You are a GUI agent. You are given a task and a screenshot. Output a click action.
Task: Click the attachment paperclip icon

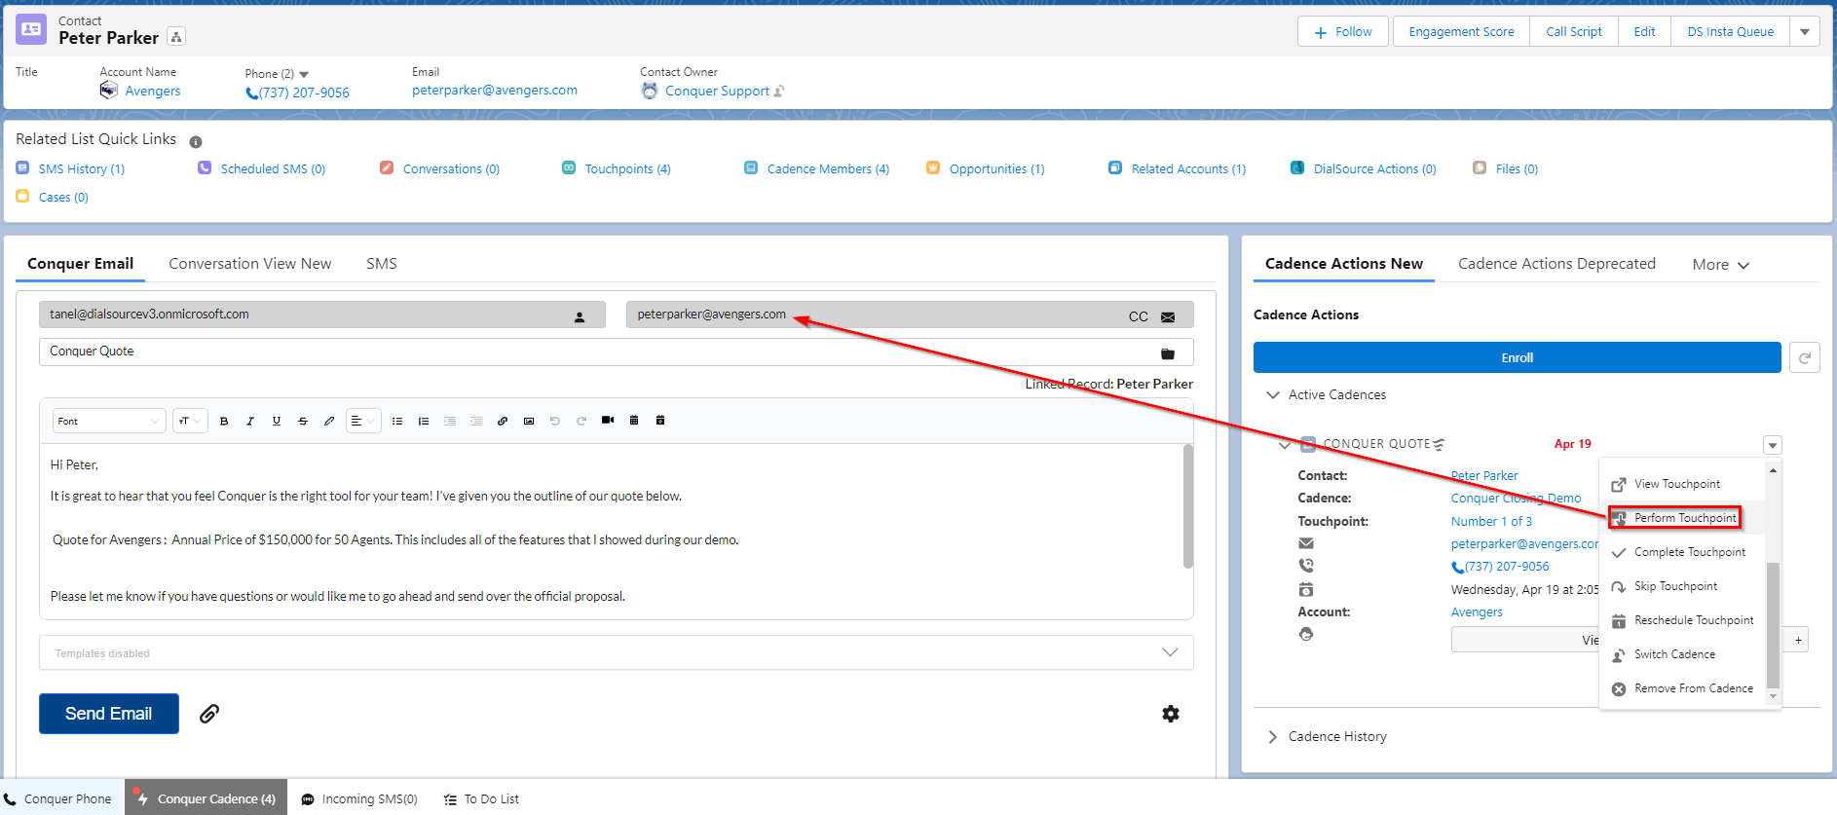pyautogui.click(x=209, y=714)
